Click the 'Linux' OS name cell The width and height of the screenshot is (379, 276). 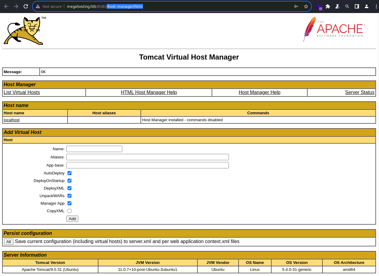coord(255,270)
